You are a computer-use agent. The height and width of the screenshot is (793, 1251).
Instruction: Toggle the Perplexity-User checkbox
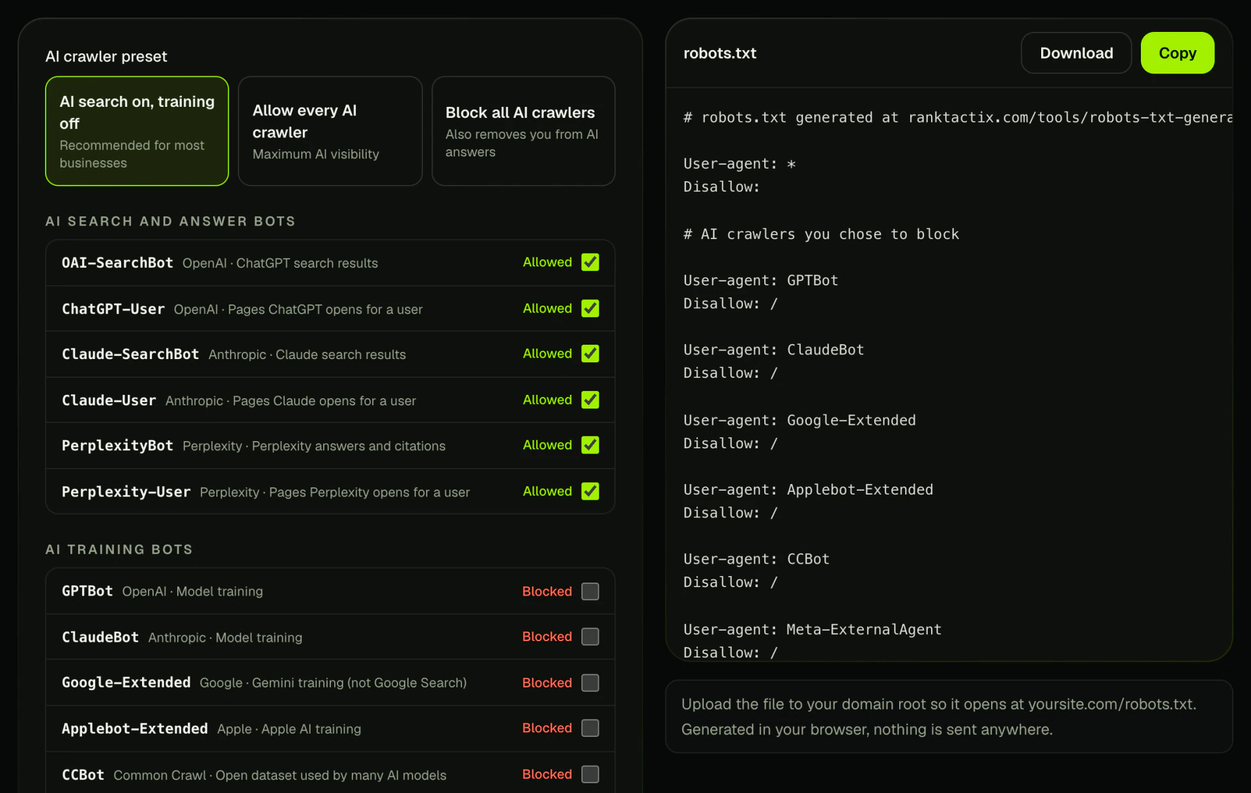(x=590, y=491)
